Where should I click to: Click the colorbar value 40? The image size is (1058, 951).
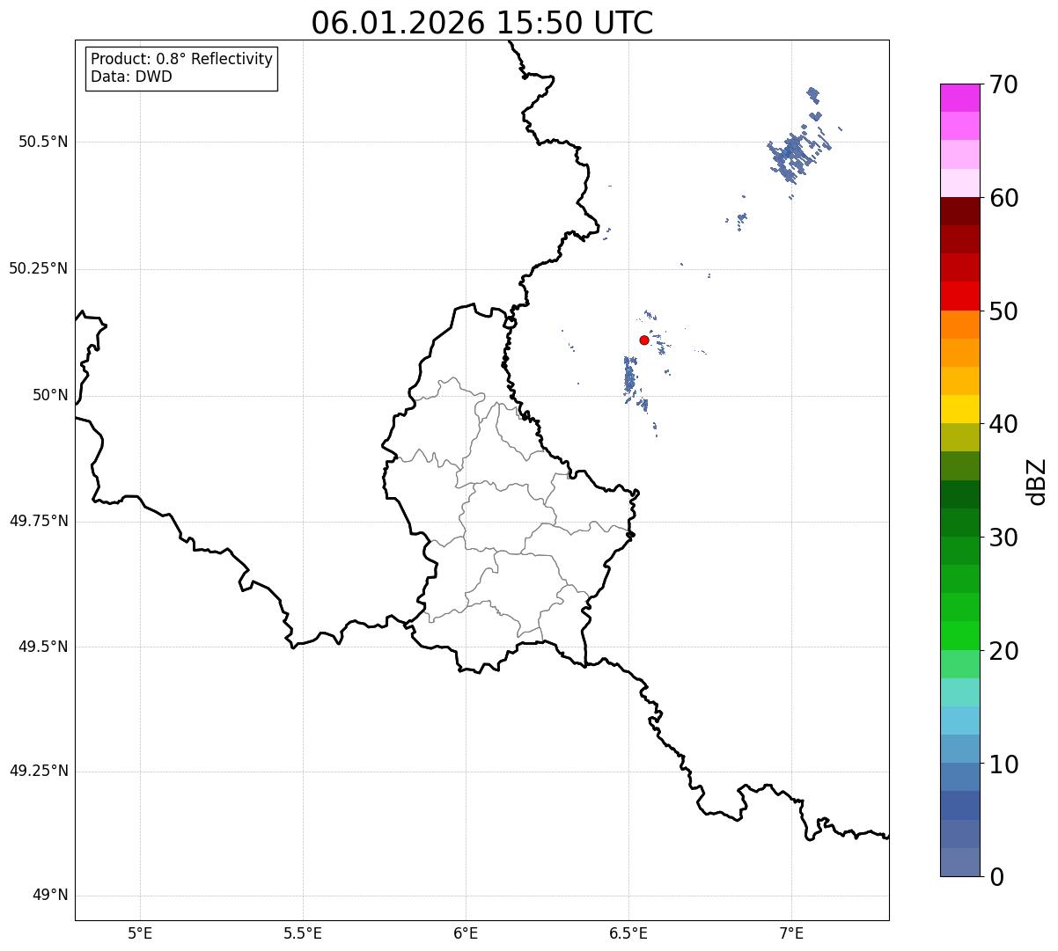pyautogui.click(x=1003, y=424)
